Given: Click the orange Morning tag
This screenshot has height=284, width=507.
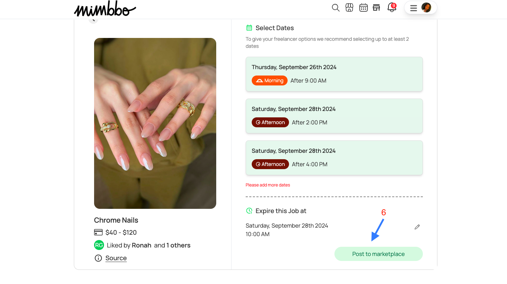Looking at the screenshot, I should point(269,80).
